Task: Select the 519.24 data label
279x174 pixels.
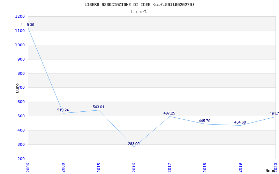Action: 63,110
